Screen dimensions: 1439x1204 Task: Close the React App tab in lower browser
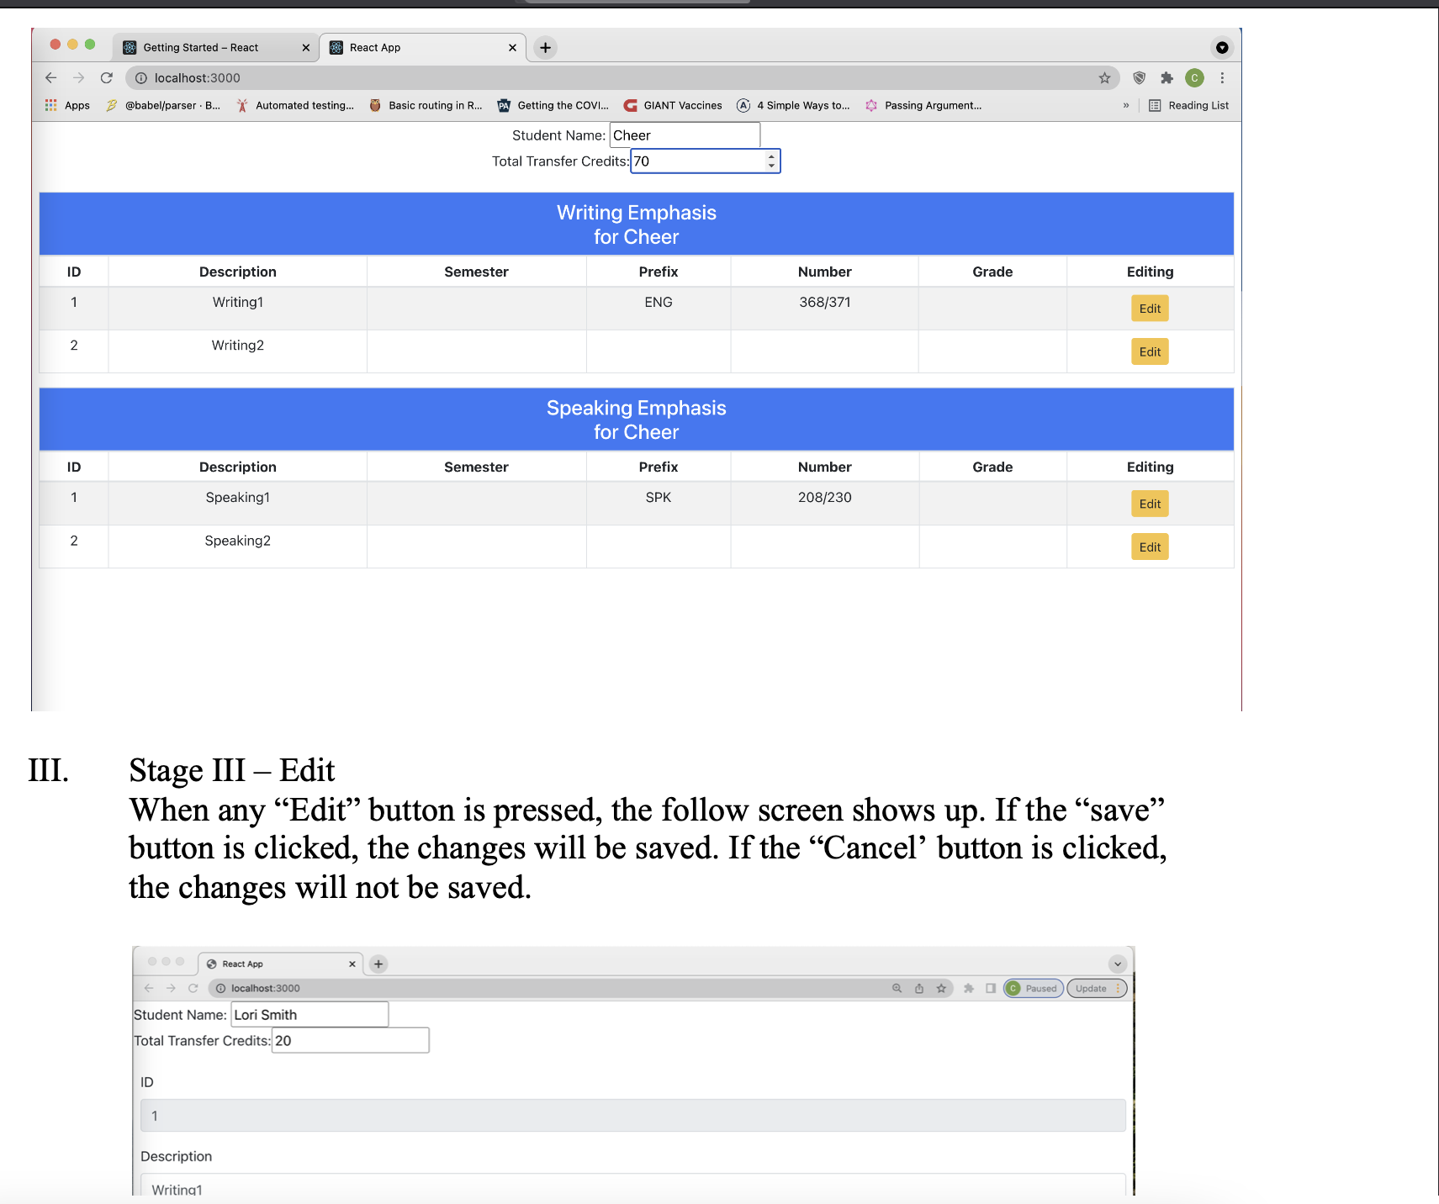tap(352, 964)
